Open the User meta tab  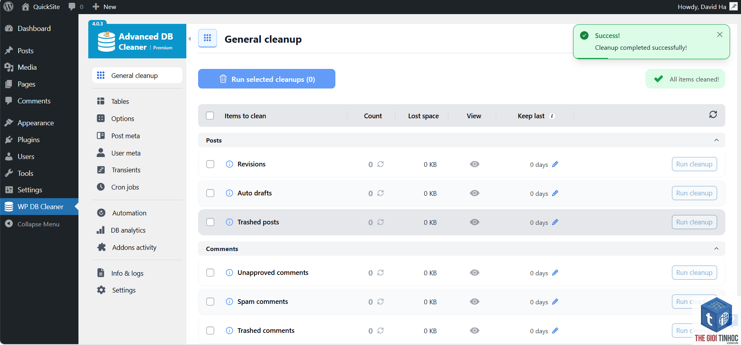click(137, 153)
